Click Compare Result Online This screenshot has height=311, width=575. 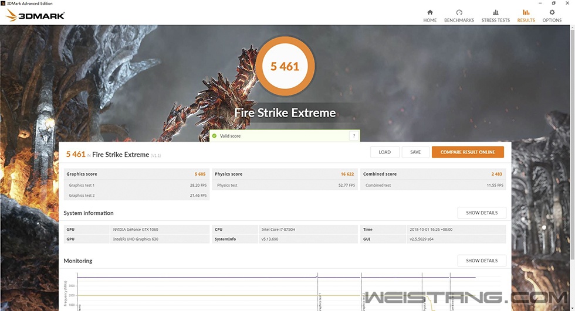click(468, 152)
